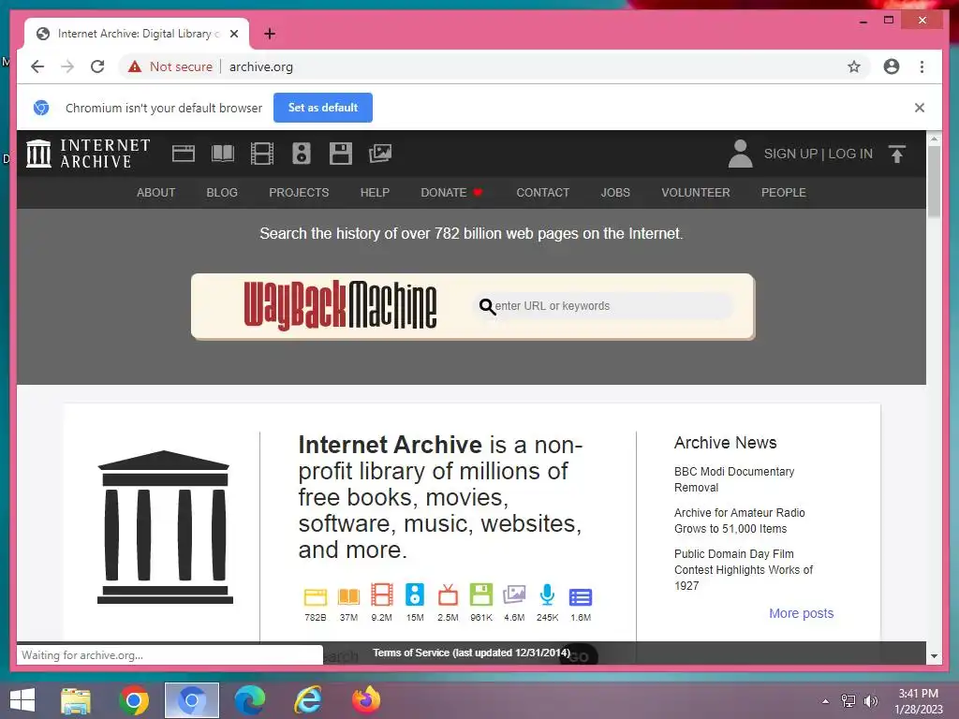The width and height of the screenshot is (959, 719).
Task: Click the scrollbar down arrow
Action: pyautogui.click(x=934, y=656)
